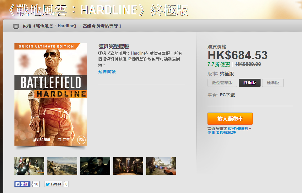View the third screenshot of man in car
The width and height of the screenshot is (302, 193).
click(x=95, y=166)
